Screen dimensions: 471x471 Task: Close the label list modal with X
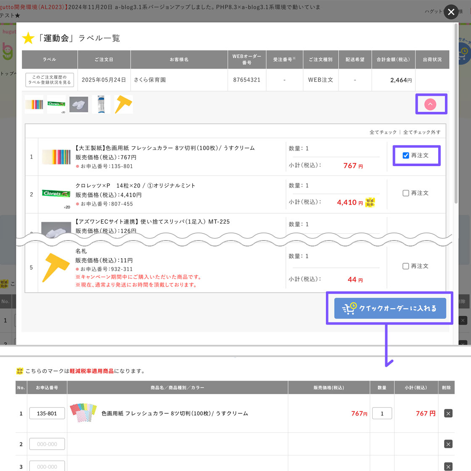[451, 12]
